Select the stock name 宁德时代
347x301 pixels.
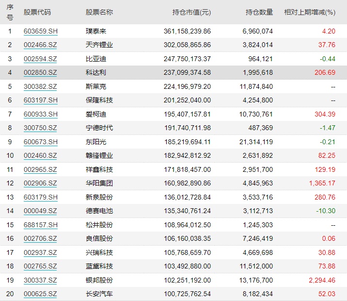[99, 128]
